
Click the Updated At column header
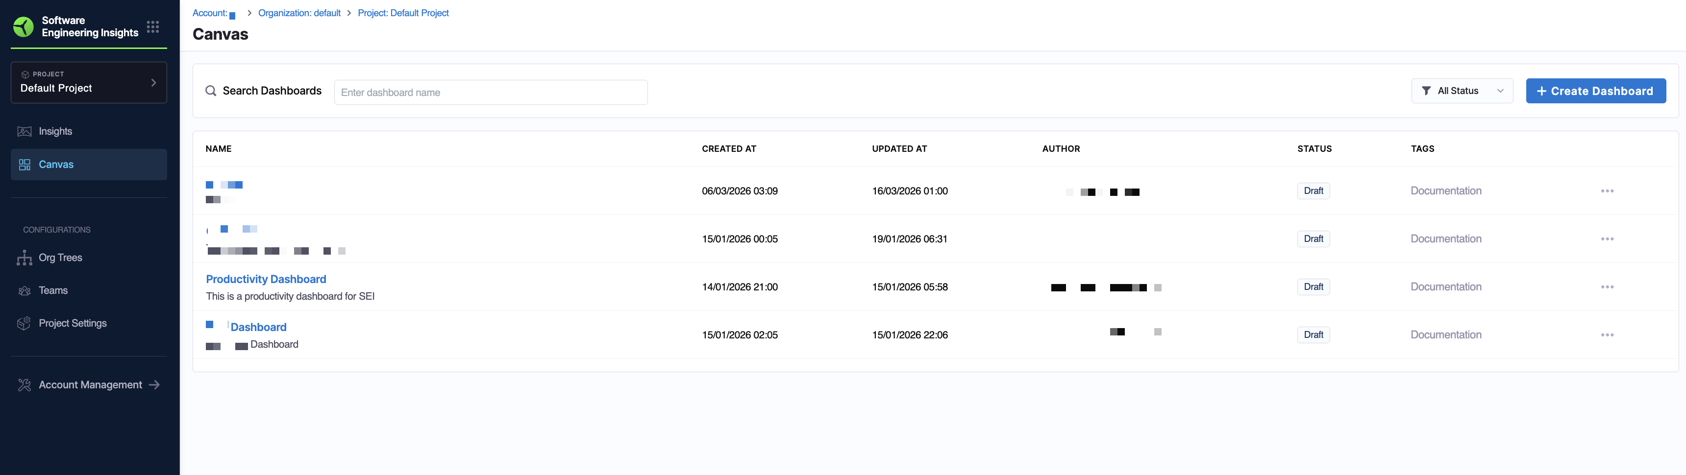[899, 148]
